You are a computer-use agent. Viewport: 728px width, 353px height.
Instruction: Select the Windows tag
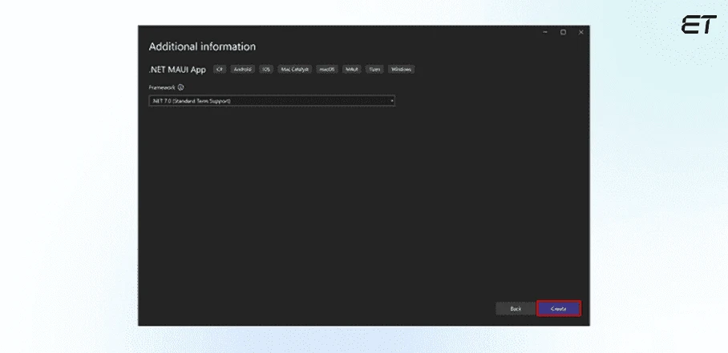click(x=401, y=69)
